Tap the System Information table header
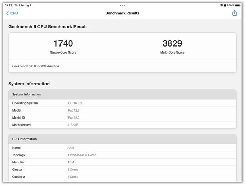 click(x=122, y=94)
